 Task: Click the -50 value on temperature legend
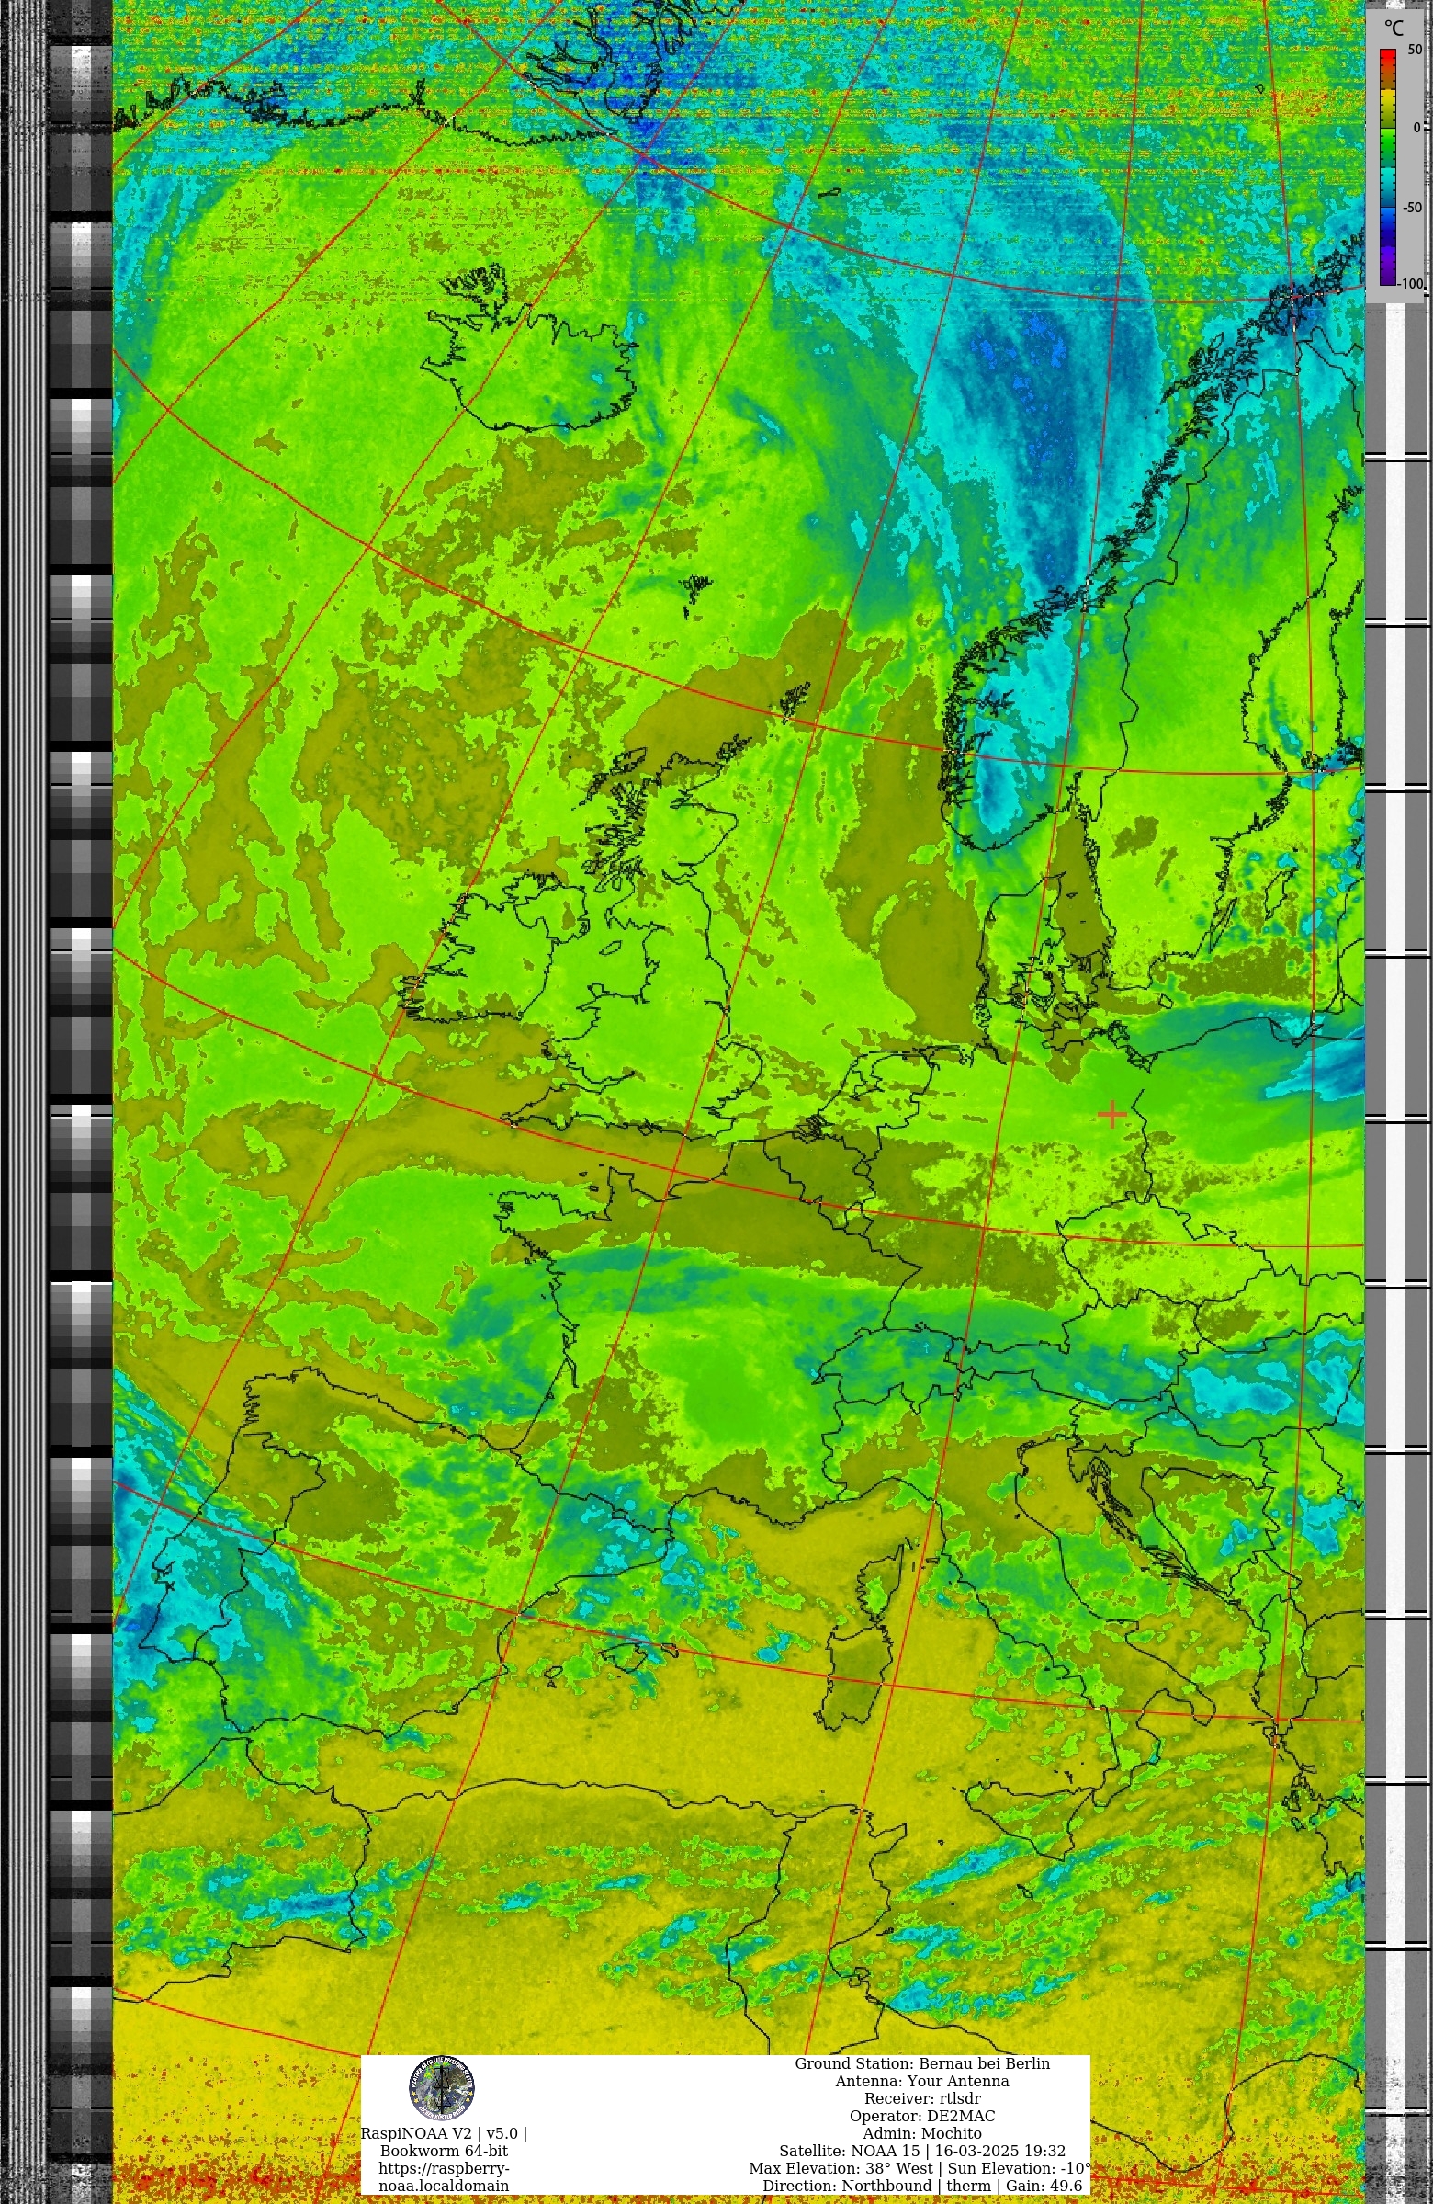[1412, 208]
